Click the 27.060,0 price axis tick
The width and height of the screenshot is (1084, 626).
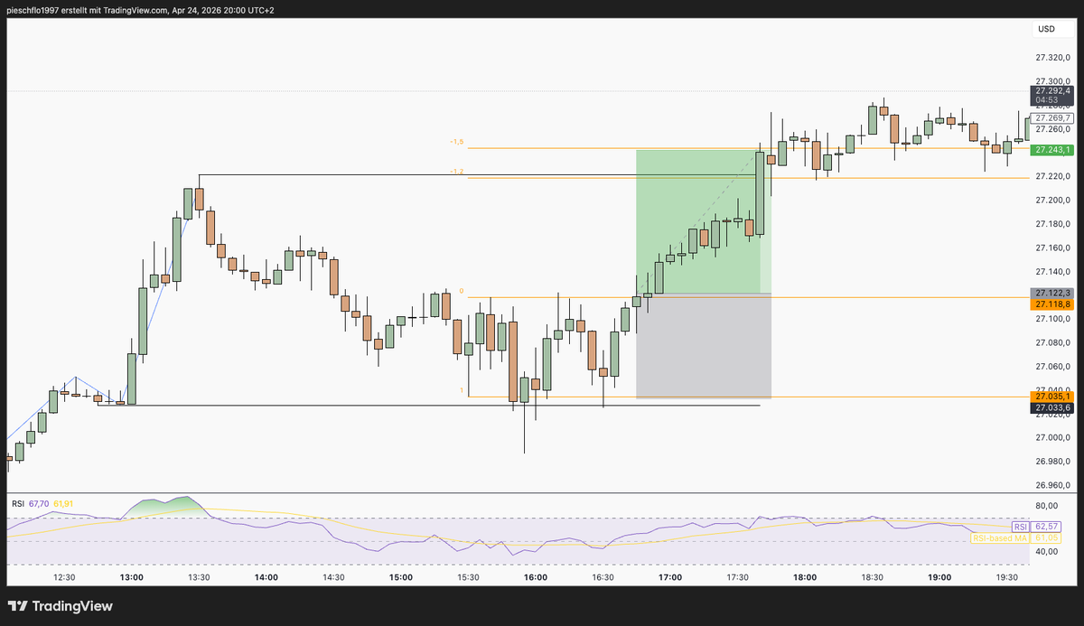click(1053, 366)
